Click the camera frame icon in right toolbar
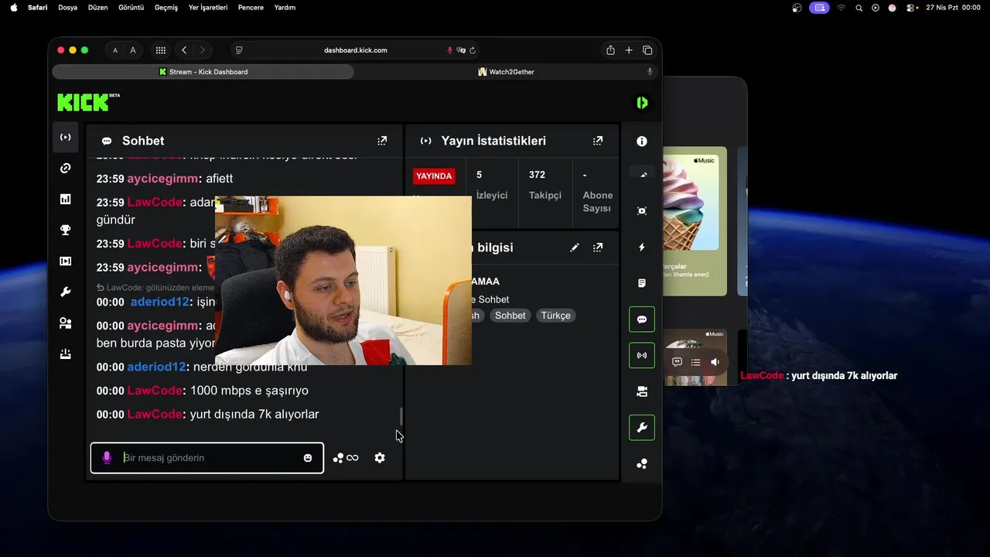Screen dimensions: 990x557 click(x=642, y=211)
